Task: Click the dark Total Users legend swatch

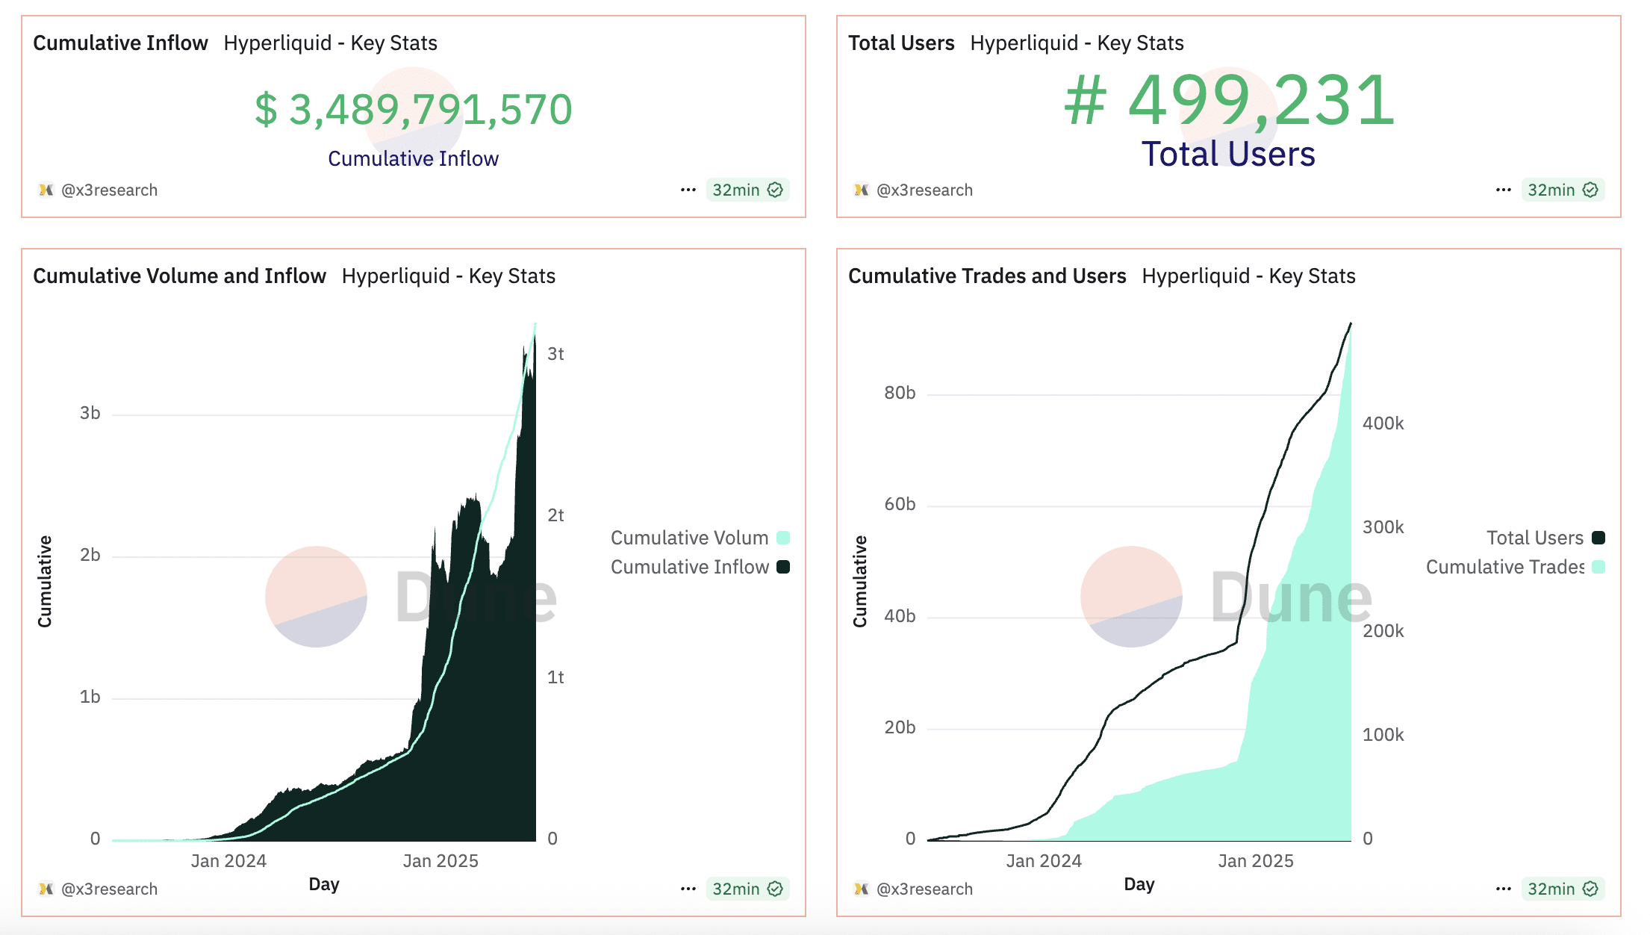Action: (x=1598, y=538)
